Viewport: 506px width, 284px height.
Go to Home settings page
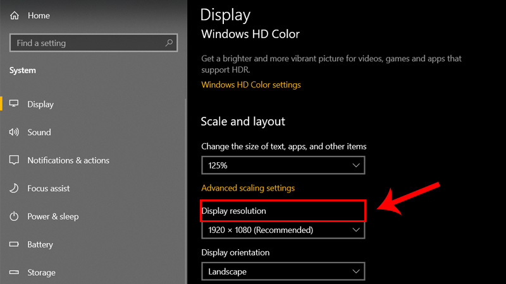(x=39, y=15)
